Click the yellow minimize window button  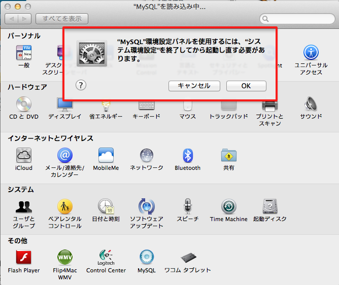18,7
